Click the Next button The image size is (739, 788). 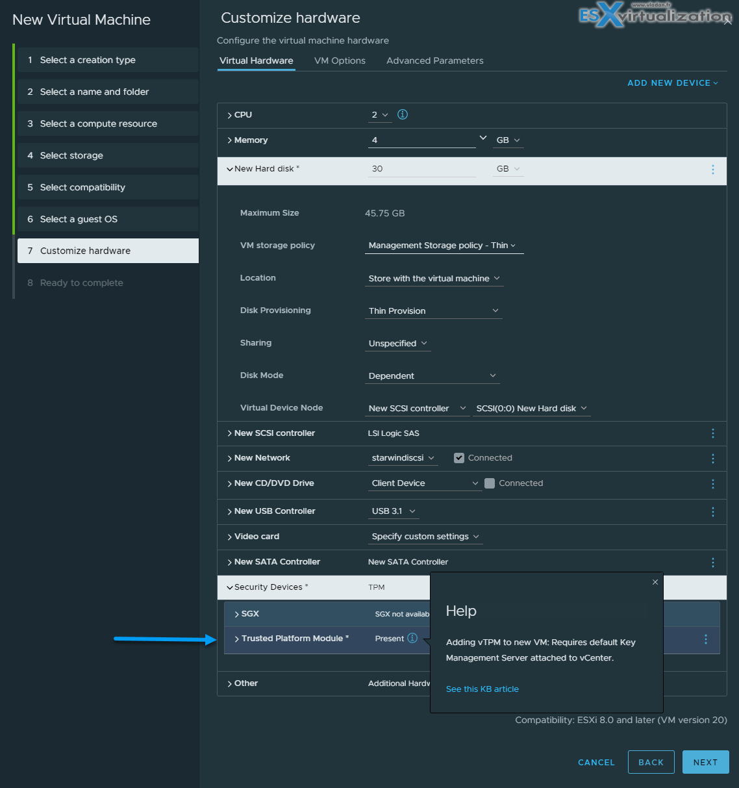706,762
